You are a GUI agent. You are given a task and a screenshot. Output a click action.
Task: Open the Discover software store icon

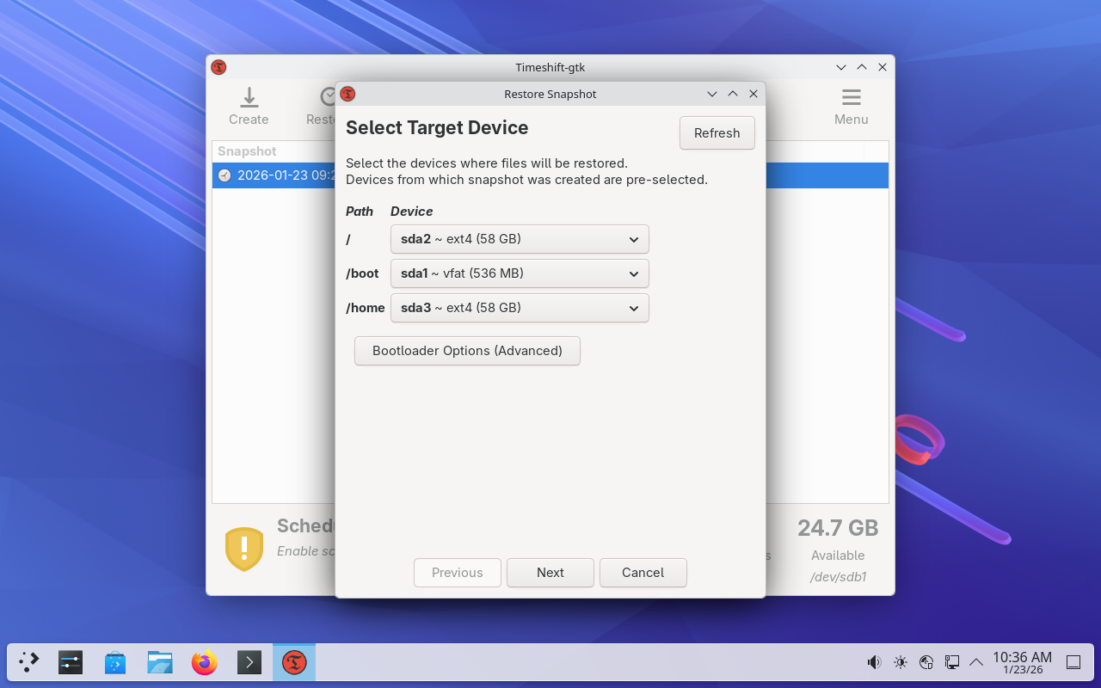click(x=115, y=662)
